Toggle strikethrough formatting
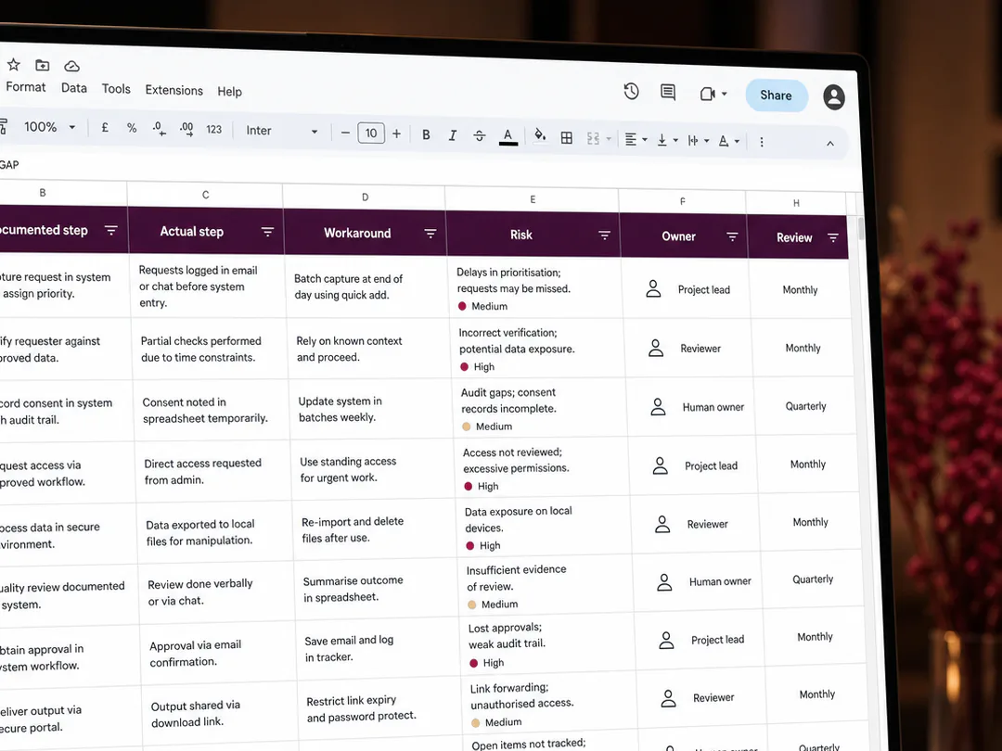The height and width of the screenshot is (751, 1002). pos(480,135)
